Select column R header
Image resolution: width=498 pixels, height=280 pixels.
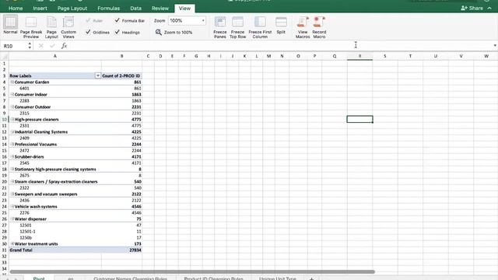(x=359, y=56)
